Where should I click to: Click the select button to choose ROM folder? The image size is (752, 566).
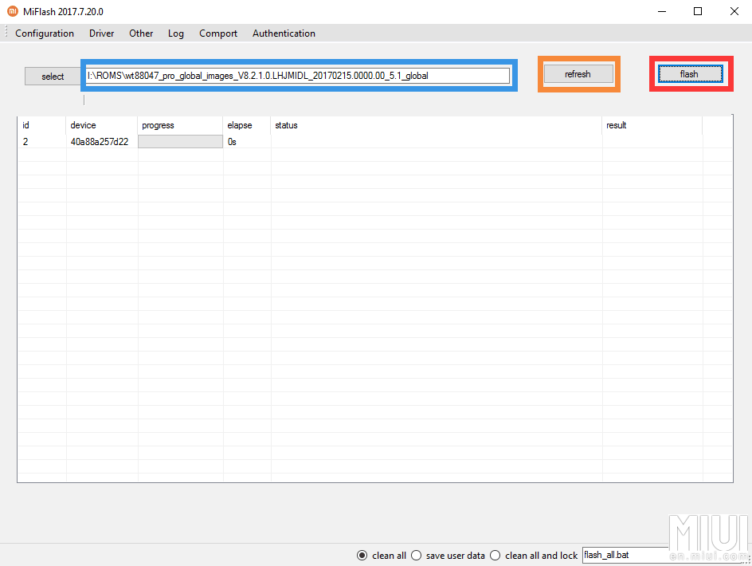(53, 77)
